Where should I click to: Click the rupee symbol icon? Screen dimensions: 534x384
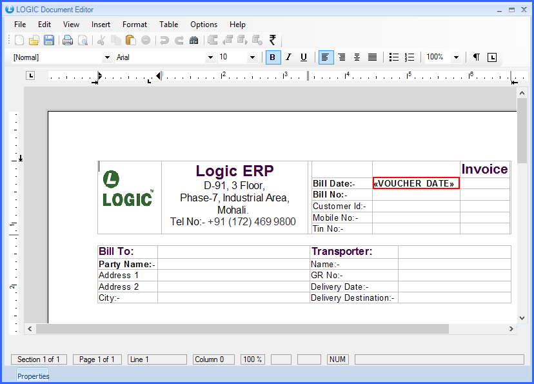(272, 40)
